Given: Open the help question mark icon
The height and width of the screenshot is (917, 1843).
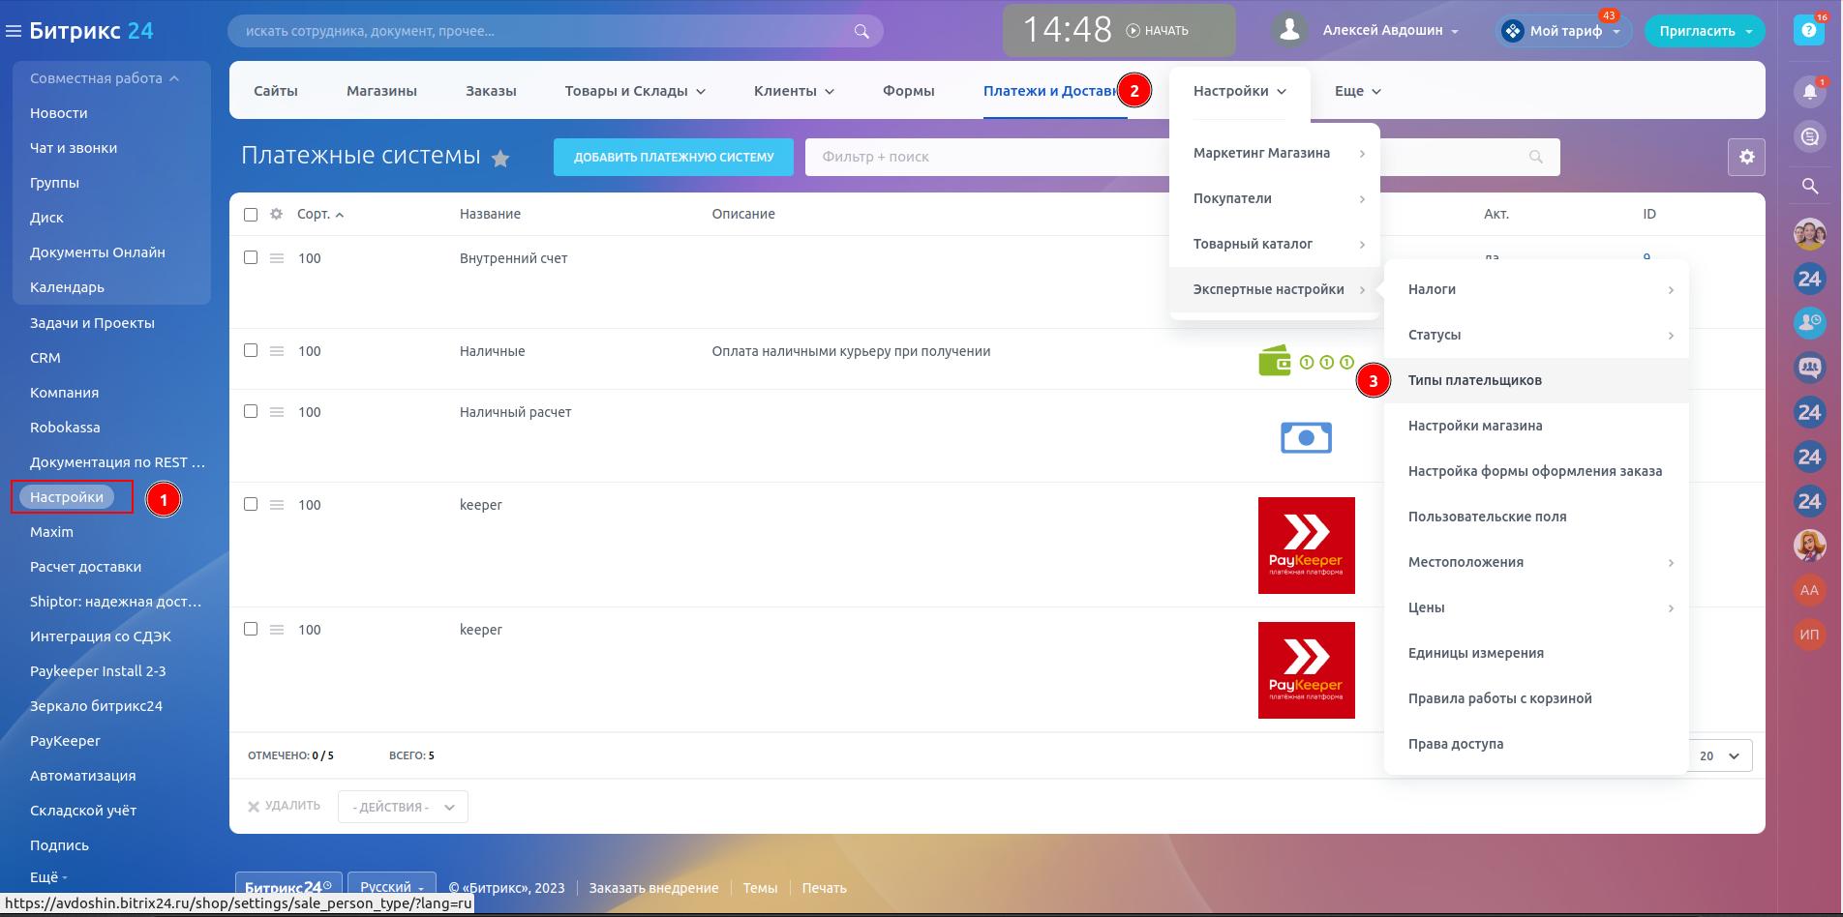Looking at the screenshot, I should click(x=1807, y=30).
